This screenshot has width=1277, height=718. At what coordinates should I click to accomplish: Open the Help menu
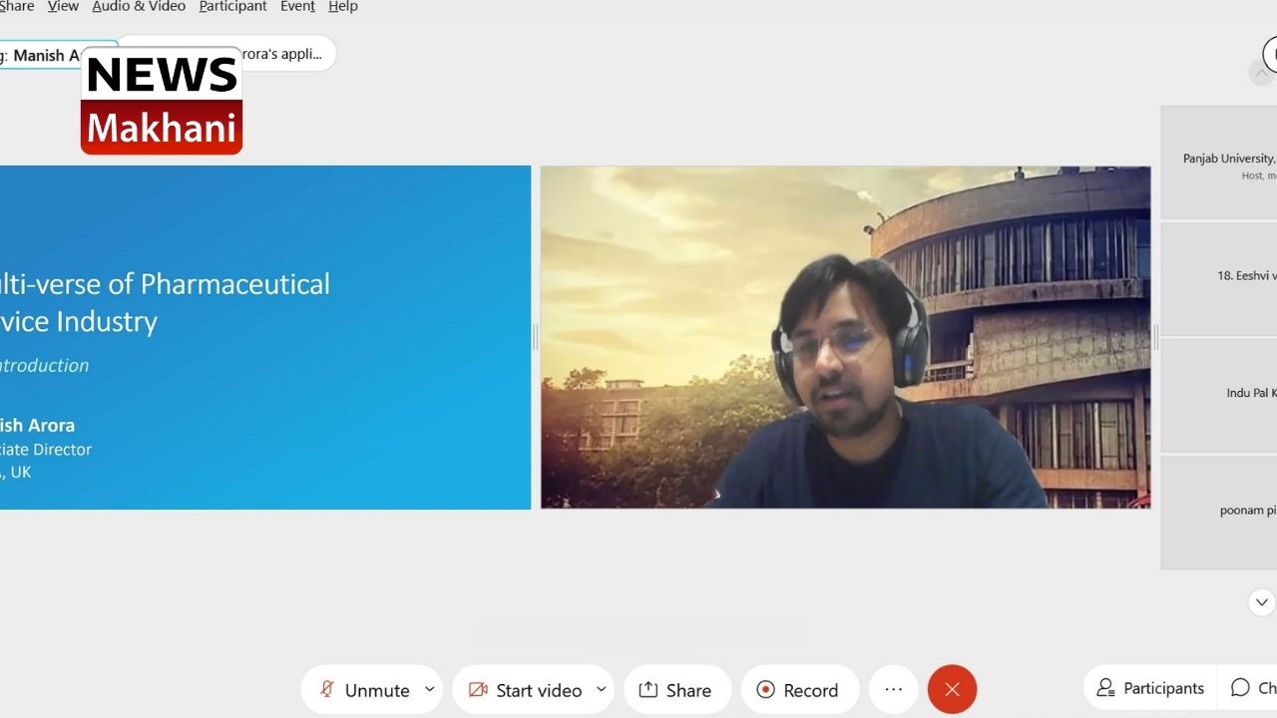pos(343,7)
